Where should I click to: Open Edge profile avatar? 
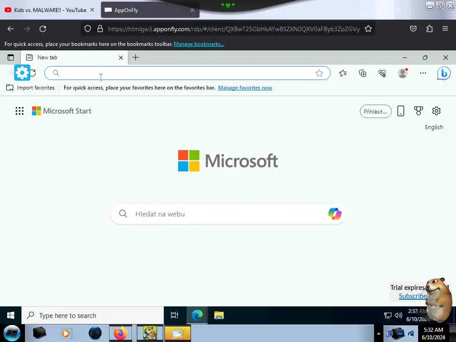pos(403,73)
